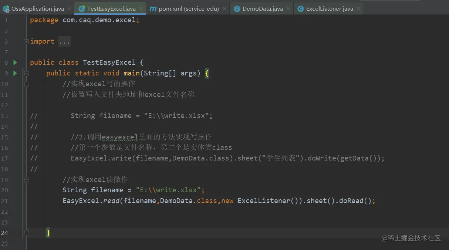Collapse the comment fold marker at line 19
The image size is (449, 250).
tap(26, 180)
